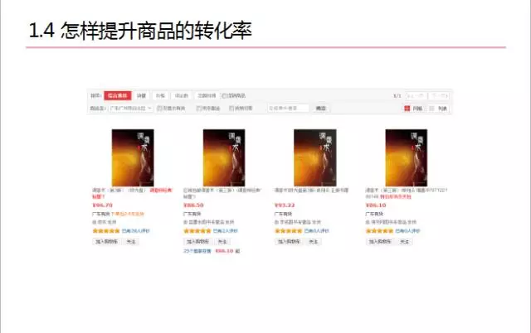Click the search-within-results input field
Screen dimensions: 531x333
[288, 109]
